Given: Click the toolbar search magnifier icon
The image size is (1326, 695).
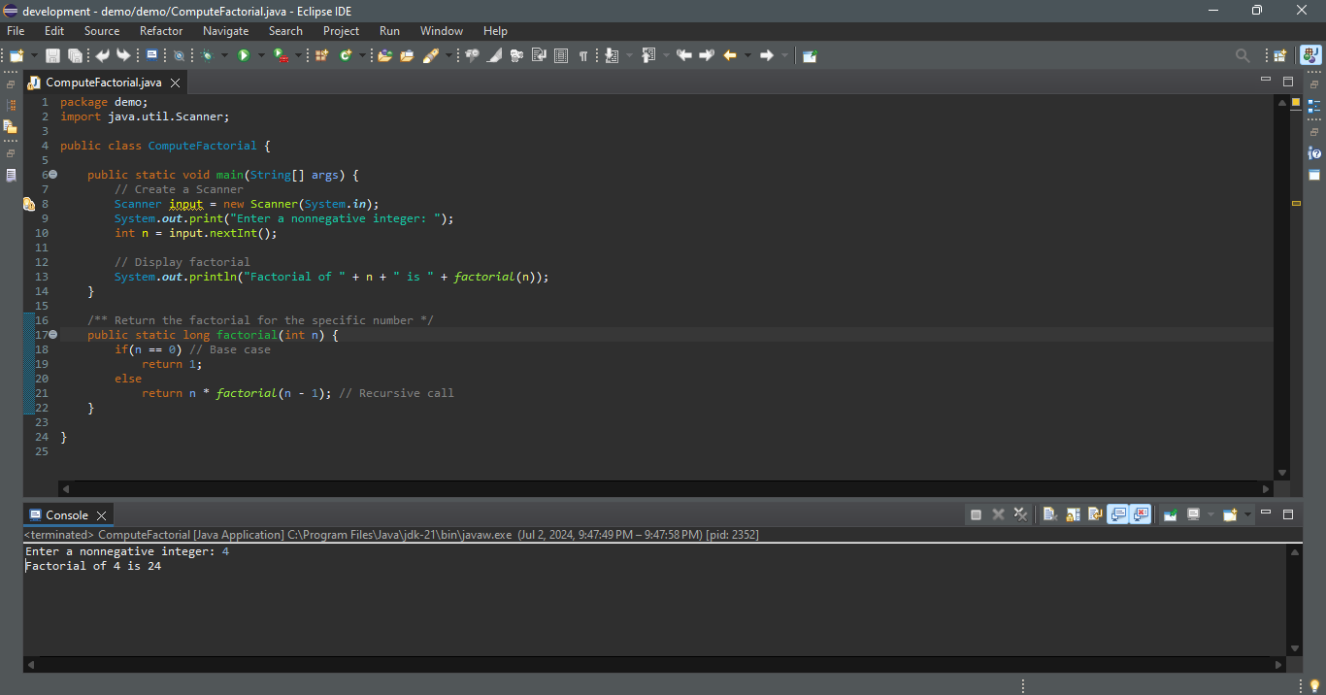Looking at the screenshot, I should 1243,55.
